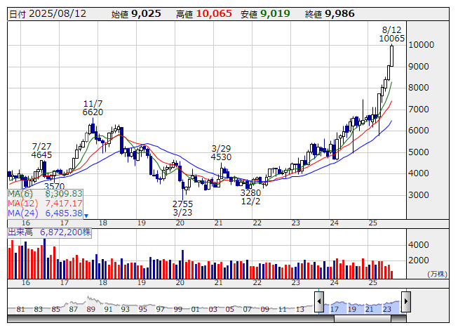The height and width of the screenshot is (330, 458).
Task: Expand the moving average legend triangle
Action: (x=87, y=216)
